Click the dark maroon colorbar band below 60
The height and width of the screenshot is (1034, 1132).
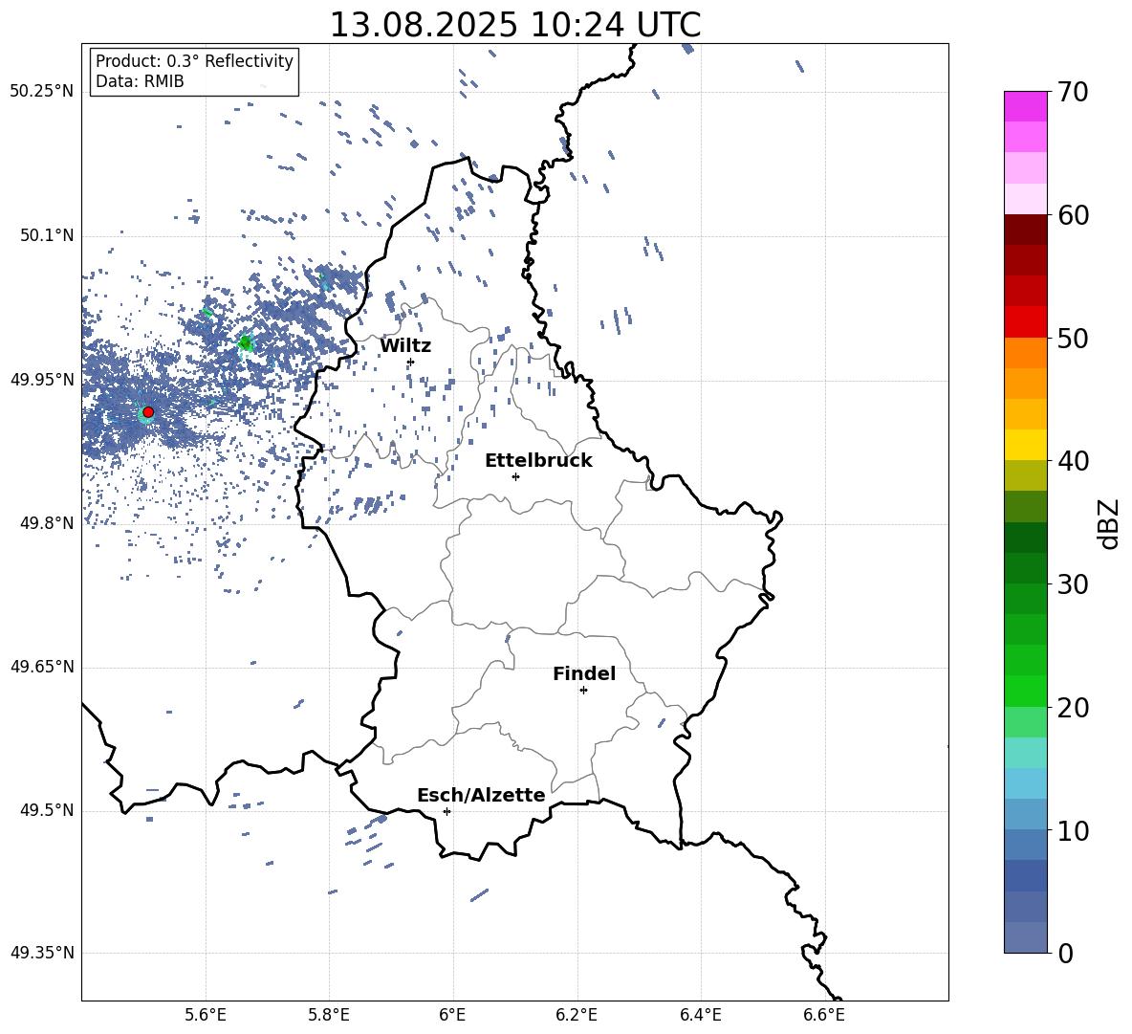coord(1025,230)
